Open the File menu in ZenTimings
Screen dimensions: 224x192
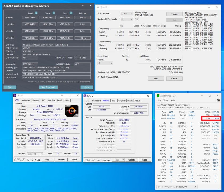159,101
